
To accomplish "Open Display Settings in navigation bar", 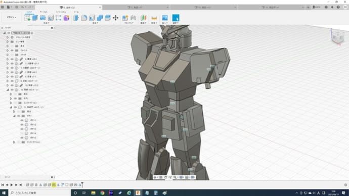I will pyautogui.click(x=181, y=177).
